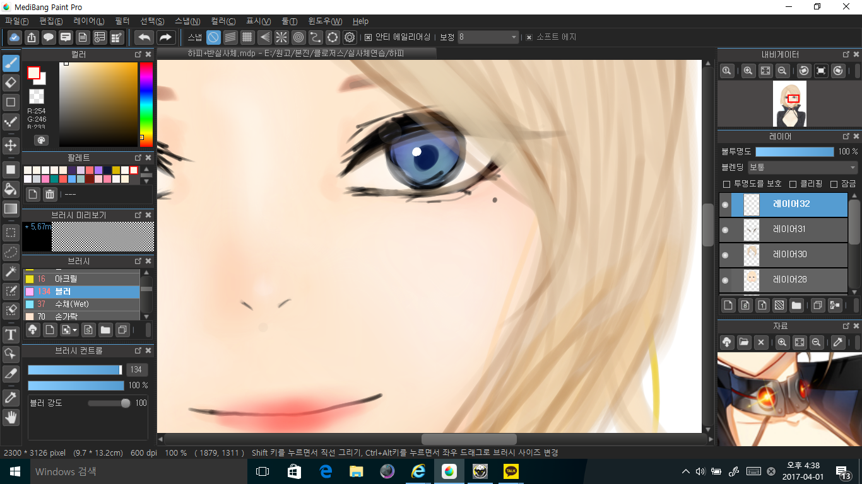Select the 손가락 brush
Image resolution: width=862 pixels, height=484 pixels.
81,316
